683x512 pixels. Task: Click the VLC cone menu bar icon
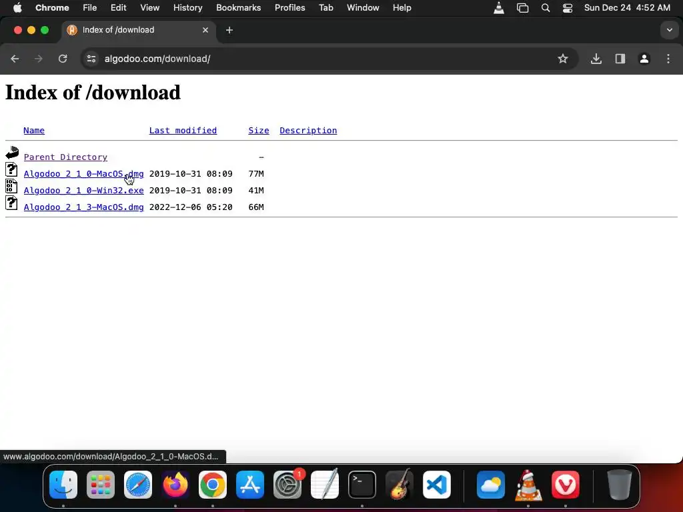click(499, 8)
